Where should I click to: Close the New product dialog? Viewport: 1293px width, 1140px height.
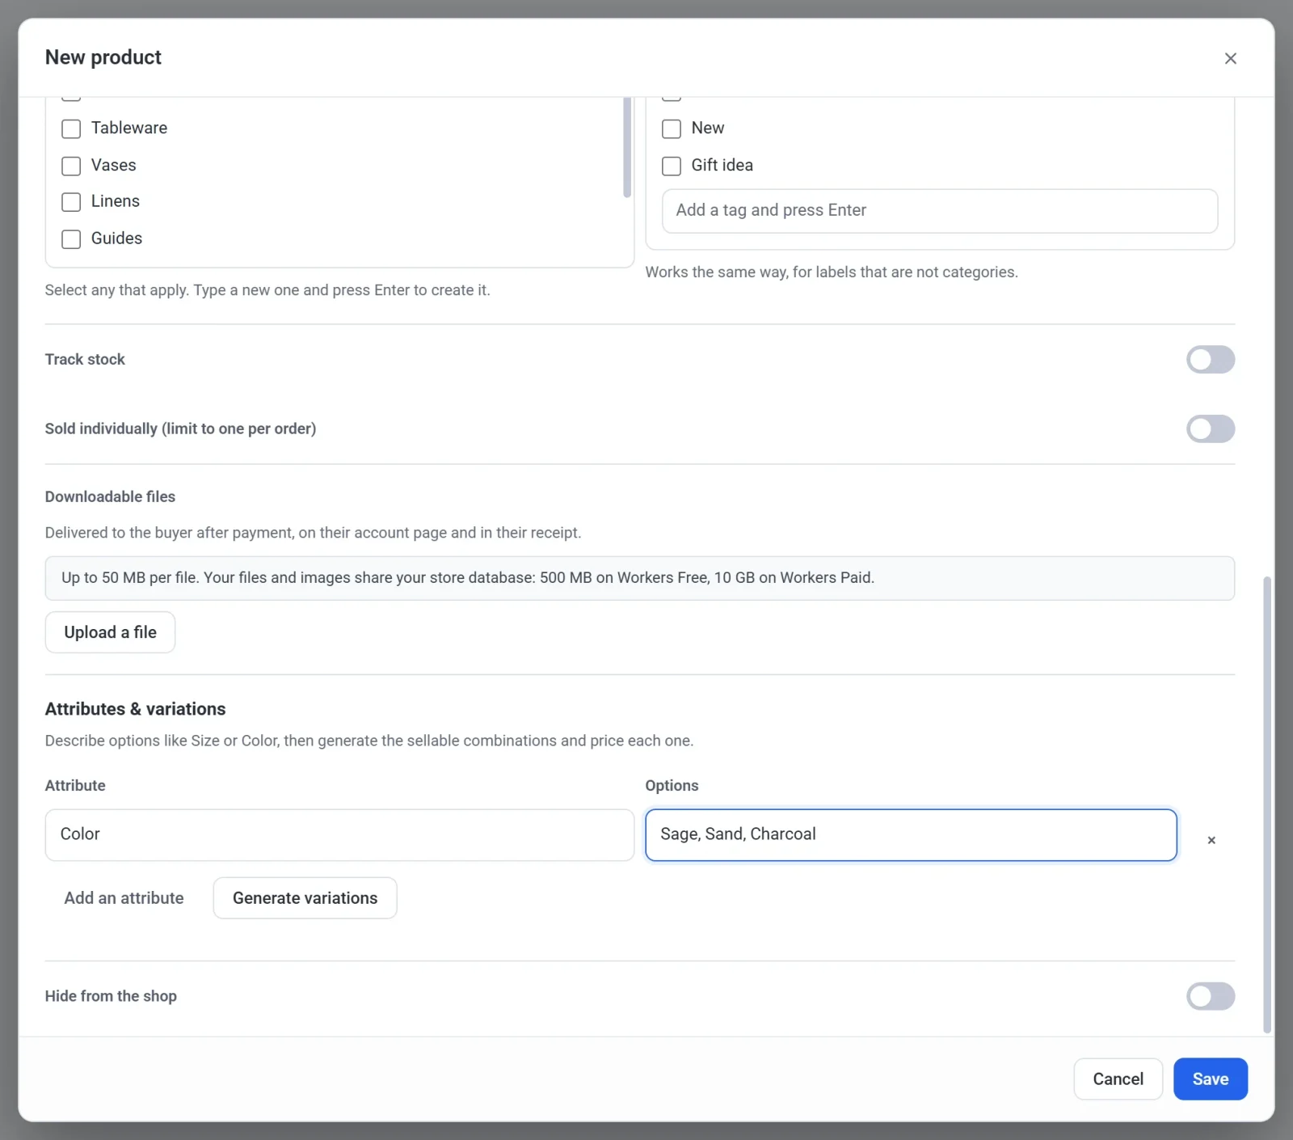coord(1230,58)
